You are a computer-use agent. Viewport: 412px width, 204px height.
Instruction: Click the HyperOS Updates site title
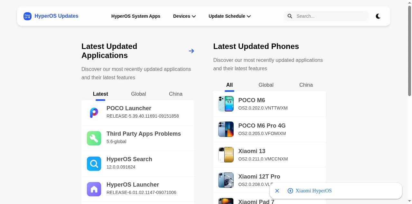point(56,16)
